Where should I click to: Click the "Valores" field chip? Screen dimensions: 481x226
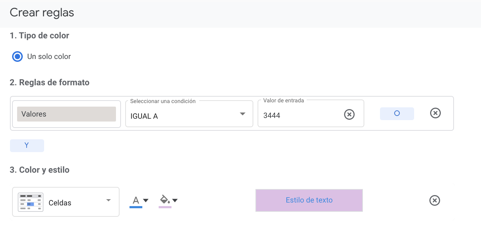tap(67, 114)
